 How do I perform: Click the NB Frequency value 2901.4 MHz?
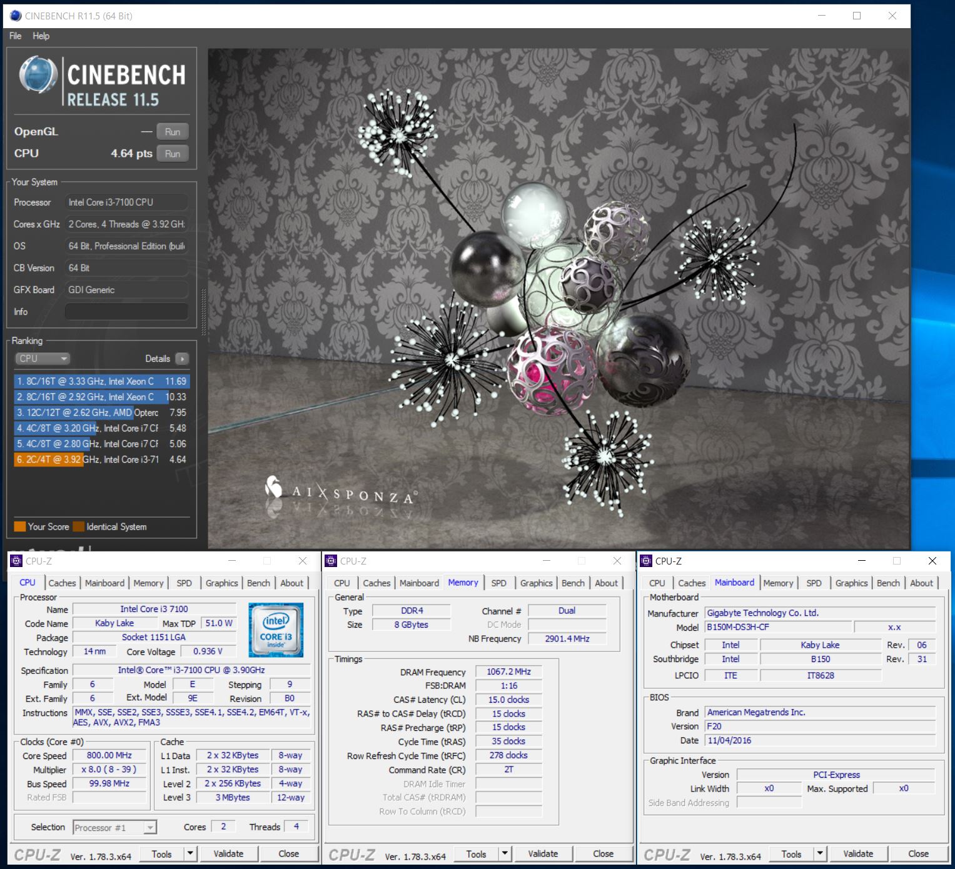pos(567,638)
